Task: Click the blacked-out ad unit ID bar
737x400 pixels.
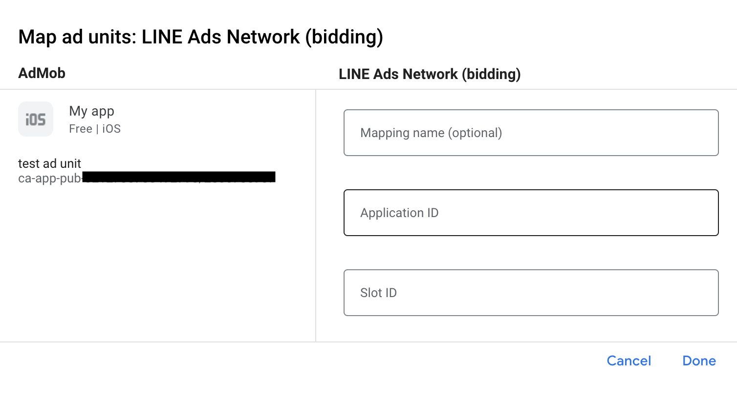Action: pos(179,177)
